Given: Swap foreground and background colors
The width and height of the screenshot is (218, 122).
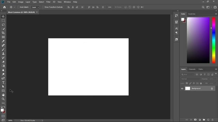Looking at the screenshot, I should (4, 107).
